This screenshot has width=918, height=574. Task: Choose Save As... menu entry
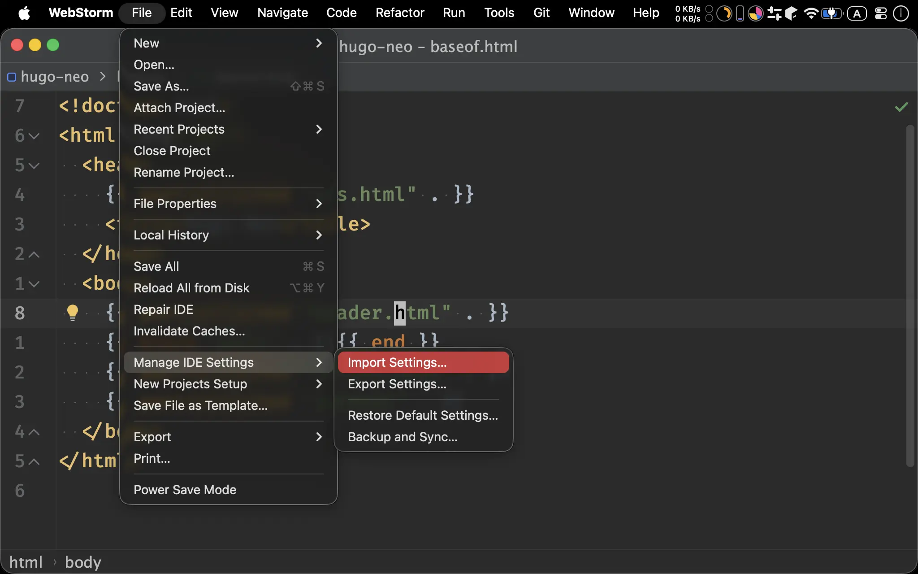point(228,86)
